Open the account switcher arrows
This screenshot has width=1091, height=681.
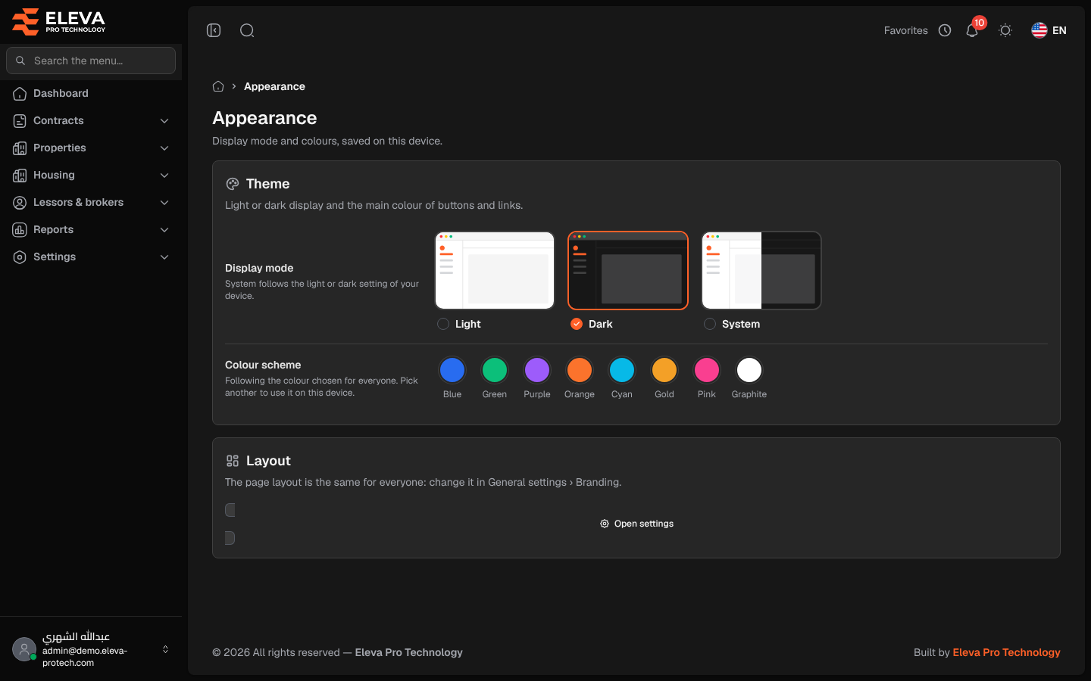pyautogui.click(x=165, y=649)
